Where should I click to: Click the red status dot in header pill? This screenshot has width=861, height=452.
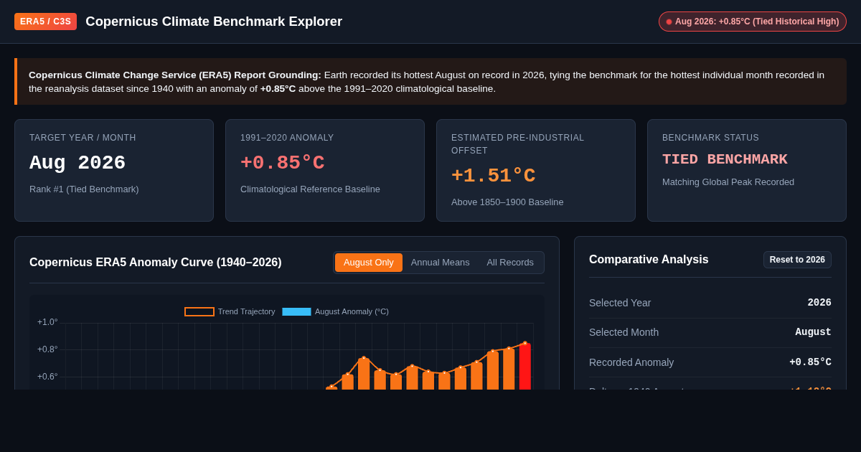tap(669, 22)
